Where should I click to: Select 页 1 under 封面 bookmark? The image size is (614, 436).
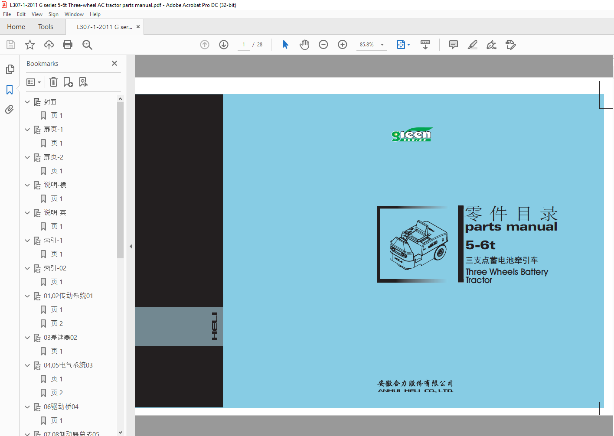point(57,115)
